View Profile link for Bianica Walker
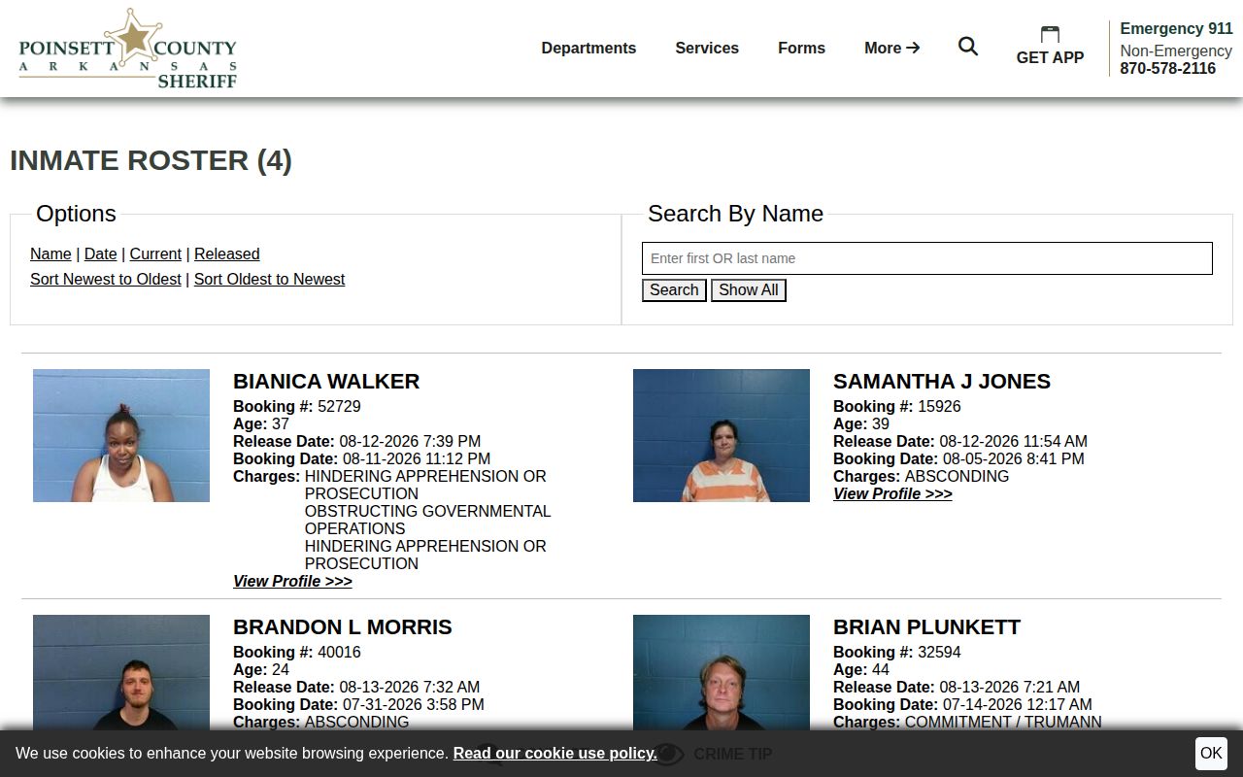Screen dimensions: 1243x777 click(x=292, y=581)
